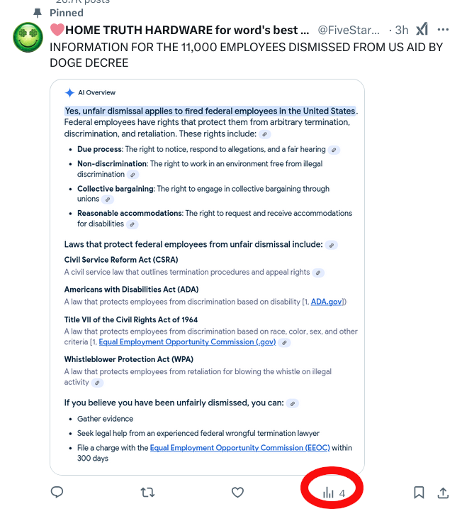Image resolution: width=462 pixels, height=509 pixels.
Task: Open Grok xAI icon beside timestamp
Action: pyautogui.click(x=422, y=29)
